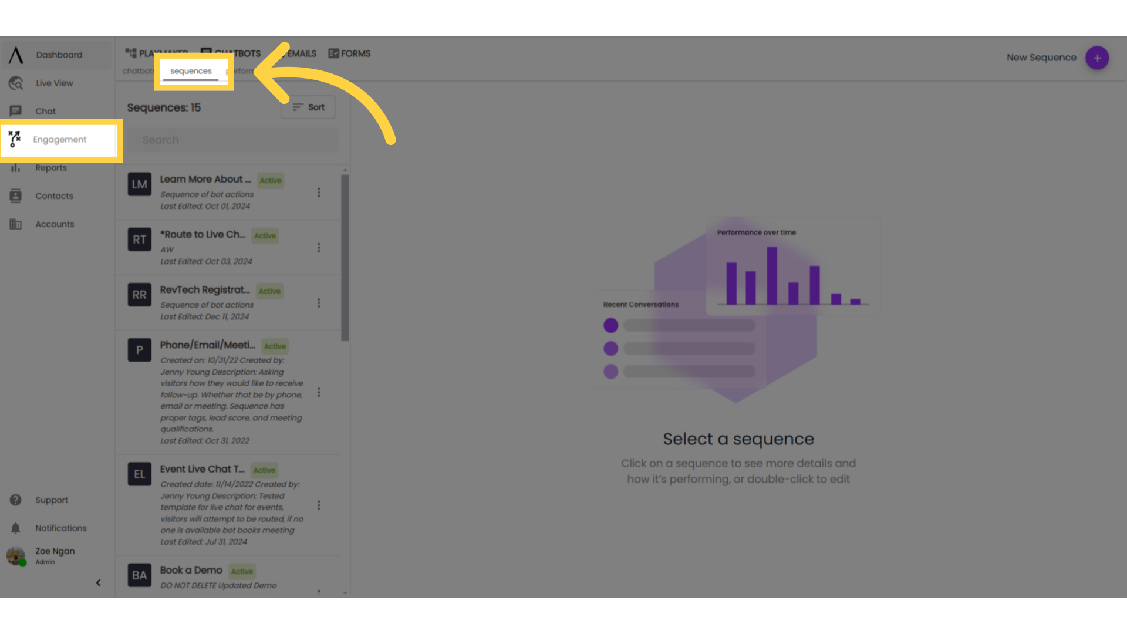The height and width of the screenshot is (634, 1127).
Task: Click the Engagement sidebar icon
Action: point(14,139)
